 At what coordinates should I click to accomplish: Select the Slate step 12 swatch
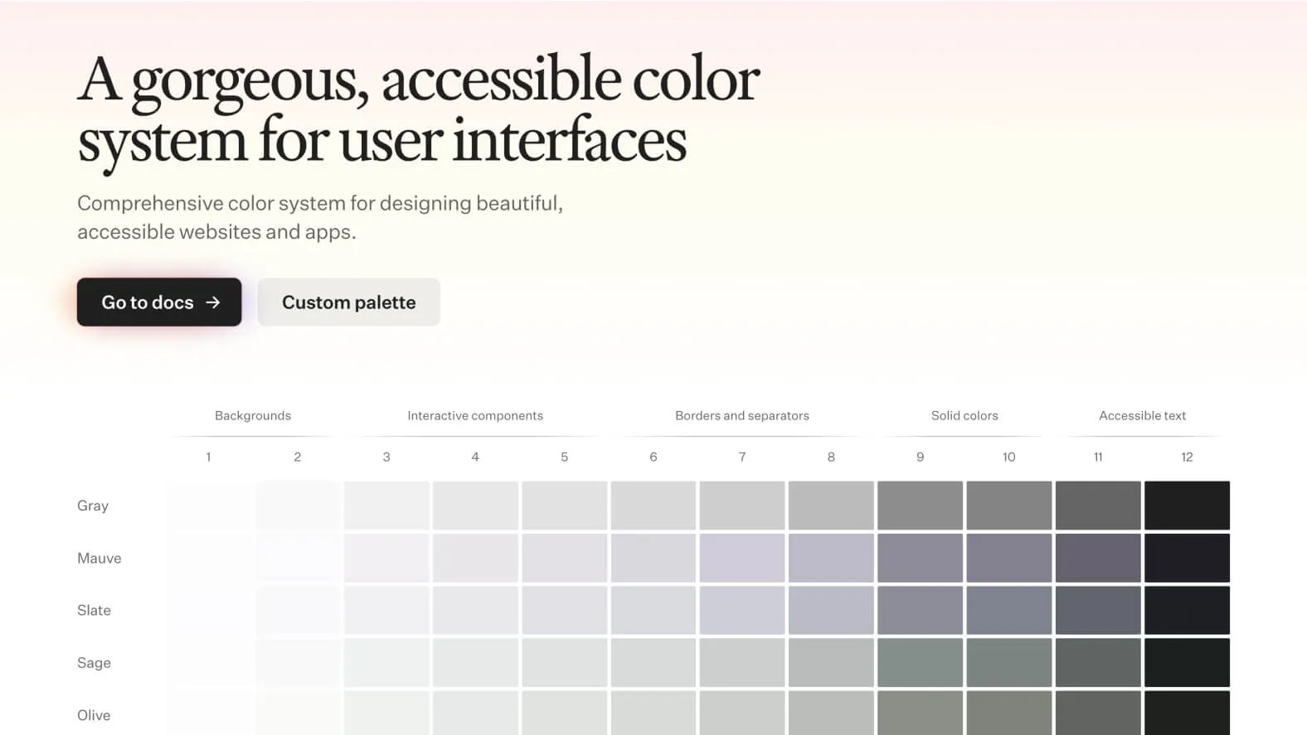[1187, 610]
